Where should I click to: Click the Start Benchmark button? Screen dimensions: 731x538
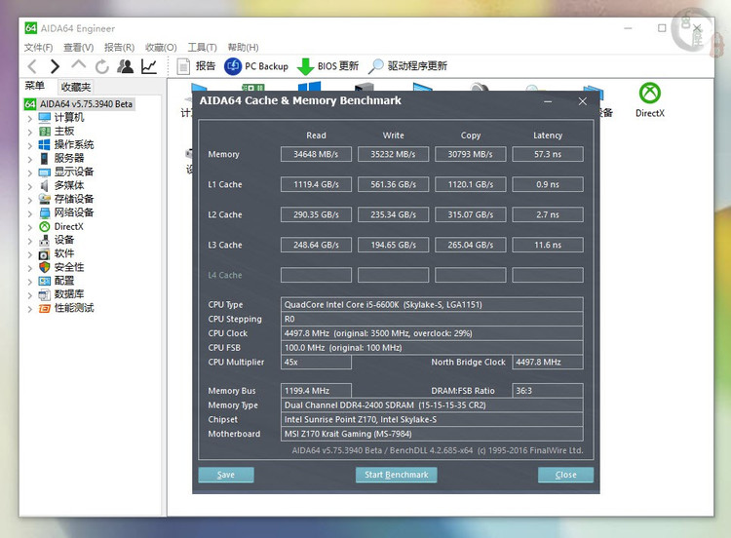click(x=396, y=475)
